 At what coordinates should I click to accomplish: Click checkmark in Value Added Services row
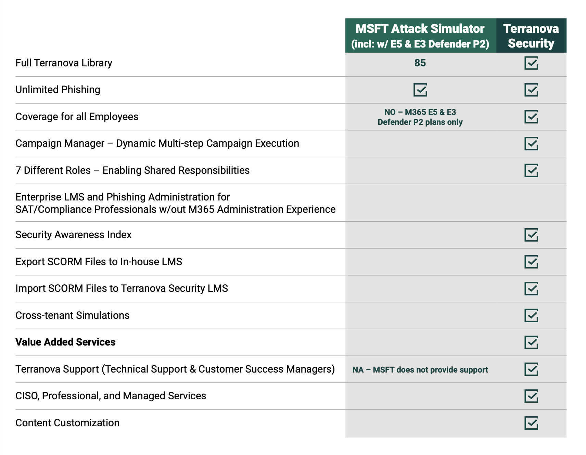point(531,342)
